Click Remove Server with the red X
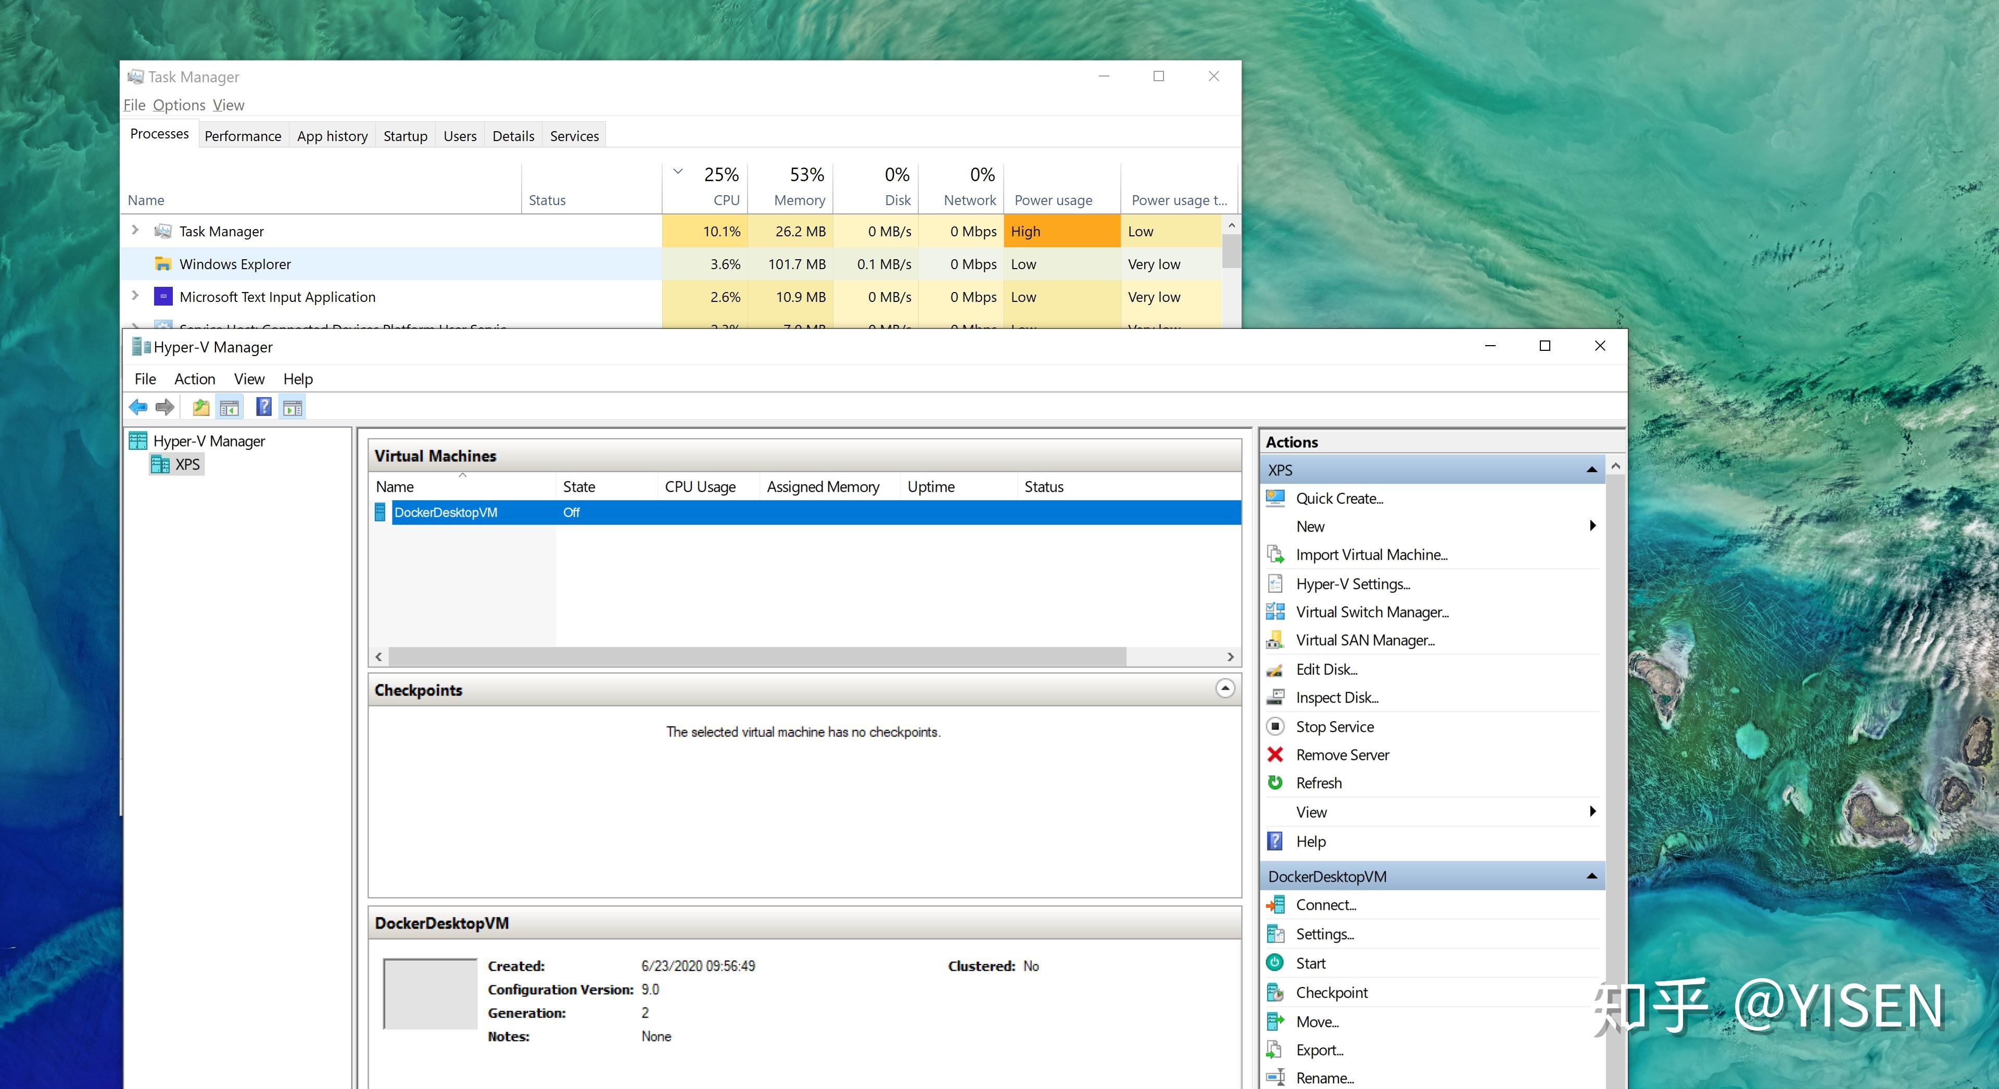This screenshot has height=1089, width=1999. [1342, 754]
